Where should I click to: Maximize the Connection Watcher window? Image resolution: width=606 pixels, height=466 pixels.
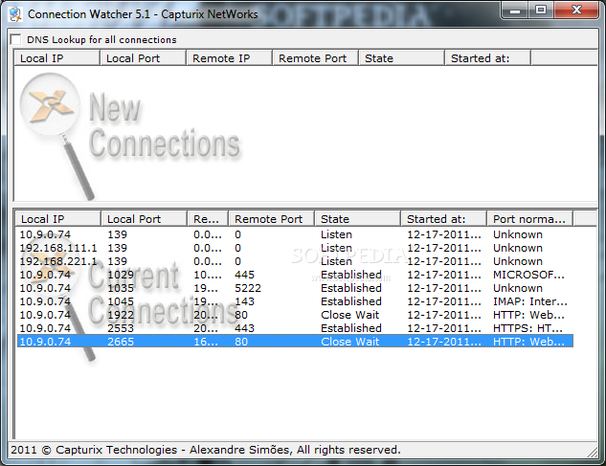[x=541, y=10]
